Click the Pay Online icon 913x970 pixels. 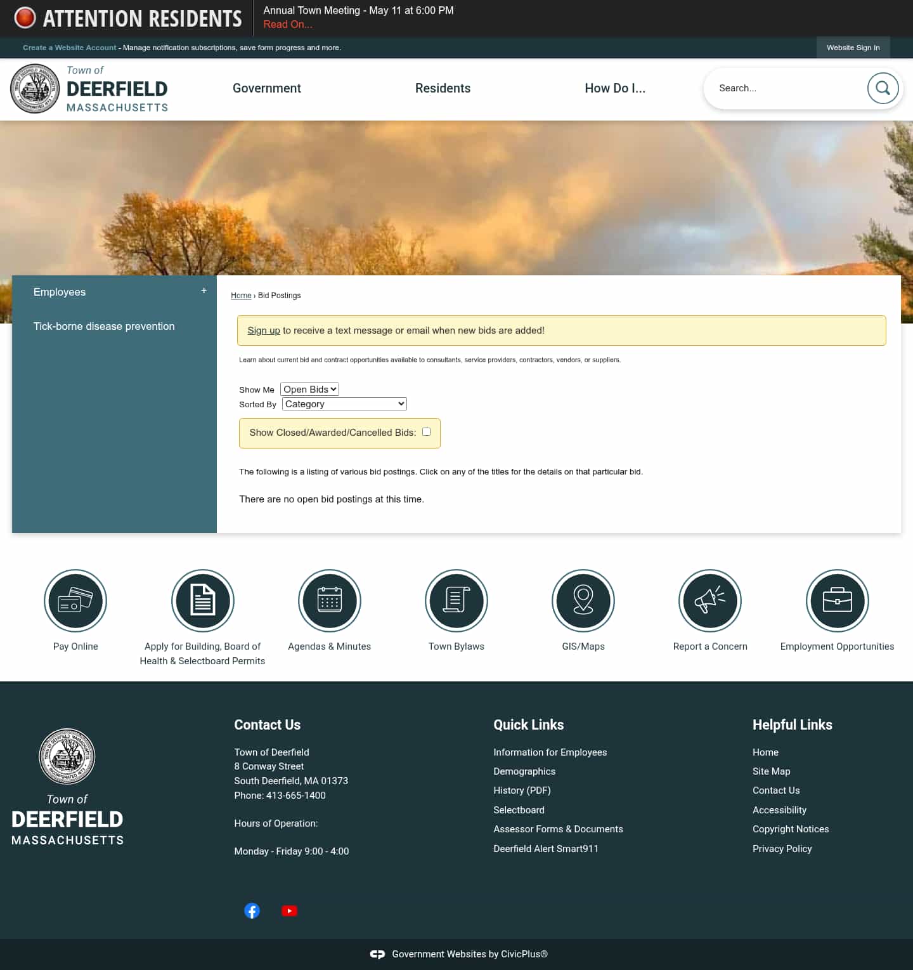(75, 601)
